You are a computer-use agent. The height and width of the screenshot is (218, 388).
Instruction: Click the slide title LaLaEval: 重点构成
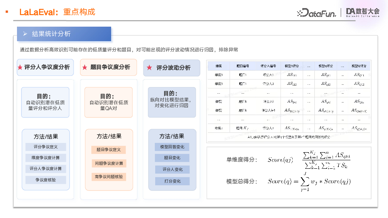coord(57,12)
